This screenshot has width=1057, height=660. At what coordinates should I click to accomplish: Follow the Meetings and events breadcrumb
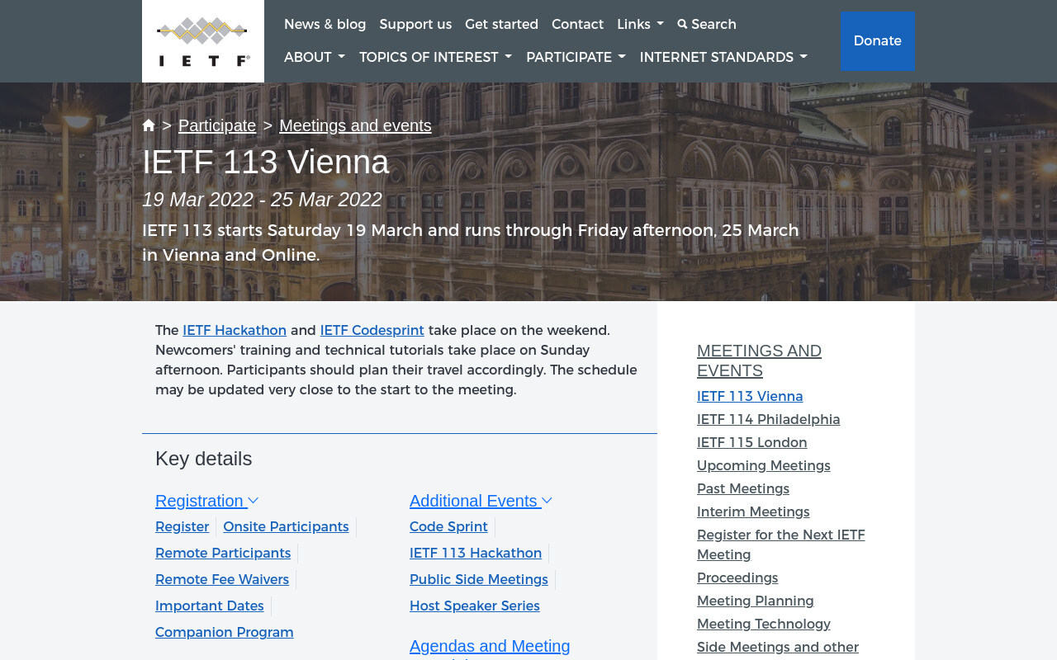click(x=355, y=125)
